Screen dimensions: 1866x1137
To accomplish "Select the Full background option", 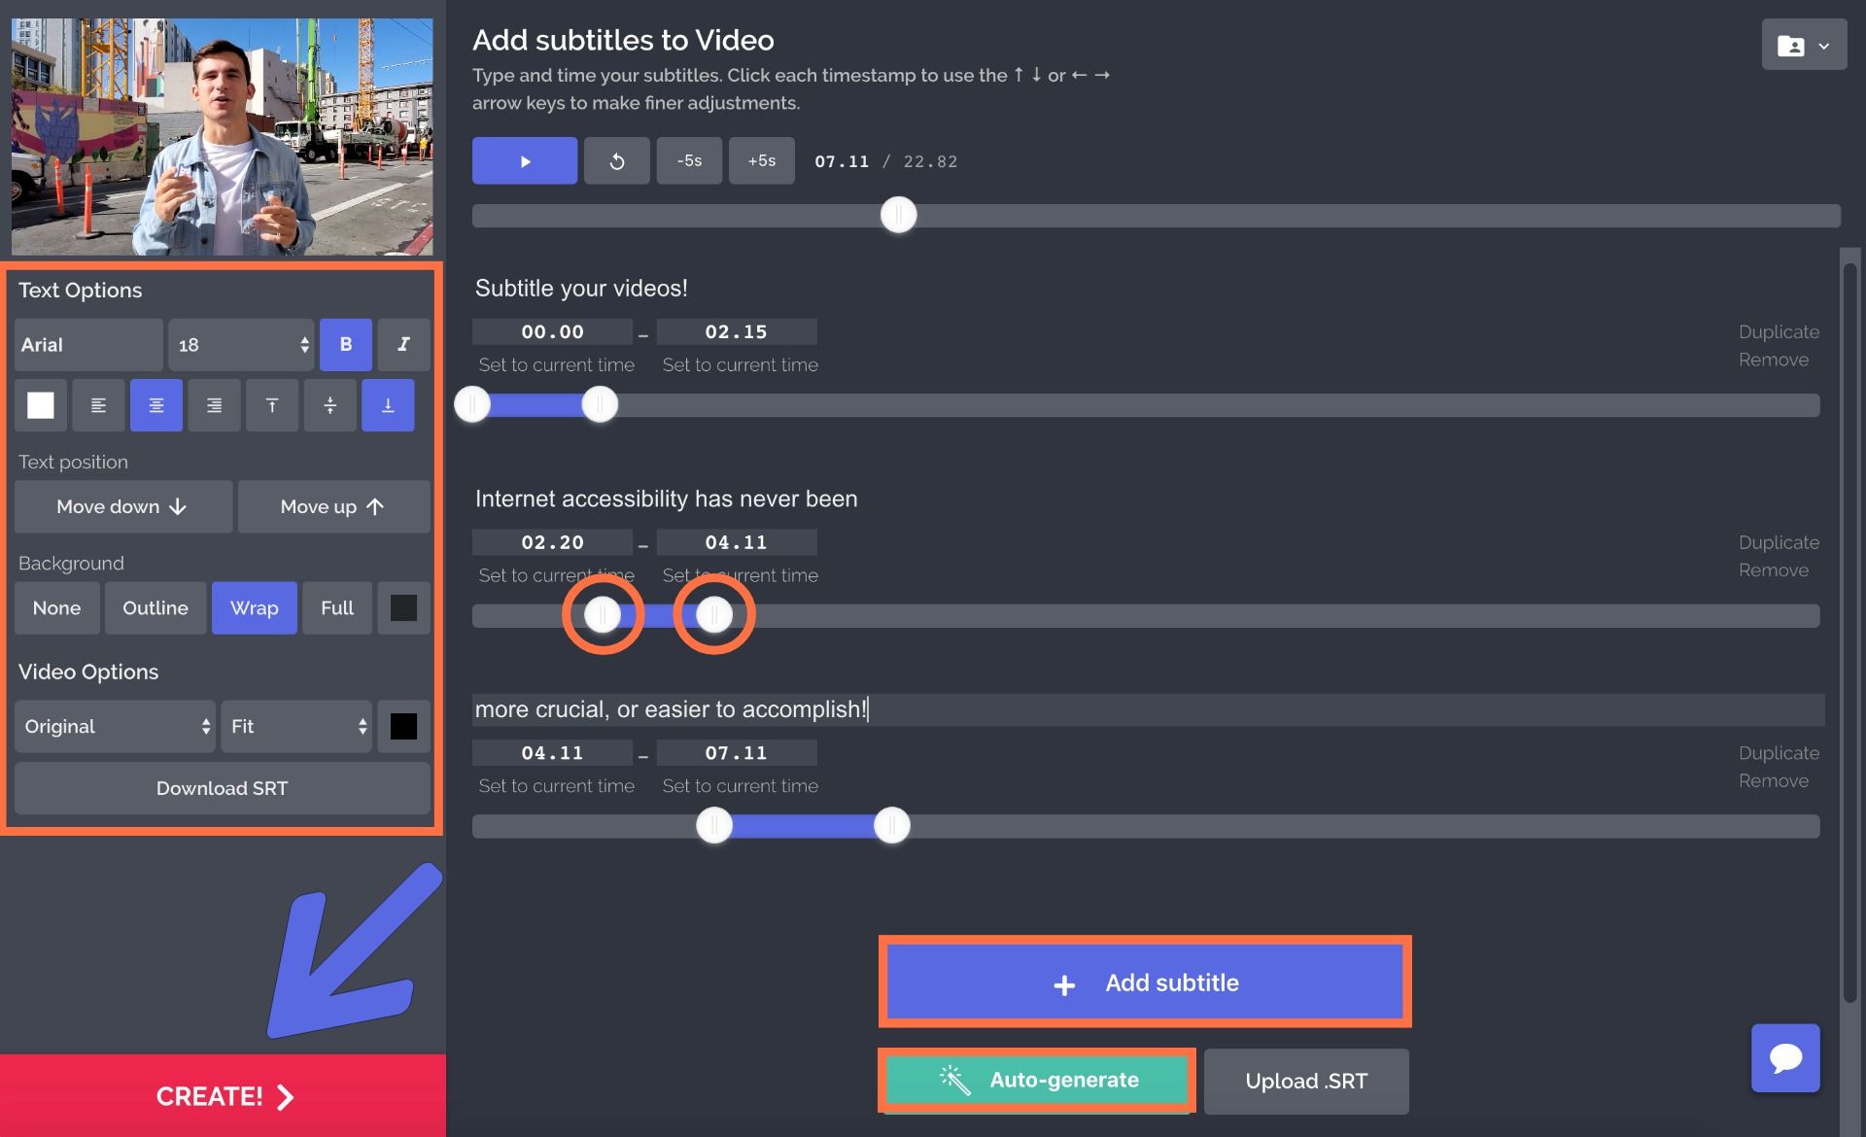I will (x=336, y=608).
